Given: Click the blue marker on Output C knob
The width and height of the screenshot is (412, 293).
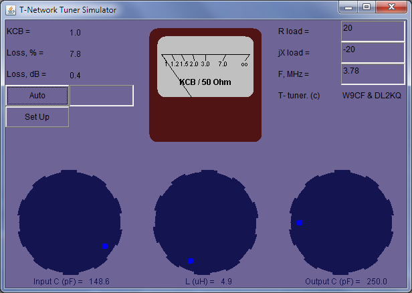Looking at the screenshot, I should pyautogui.click(x=300, y=223).
